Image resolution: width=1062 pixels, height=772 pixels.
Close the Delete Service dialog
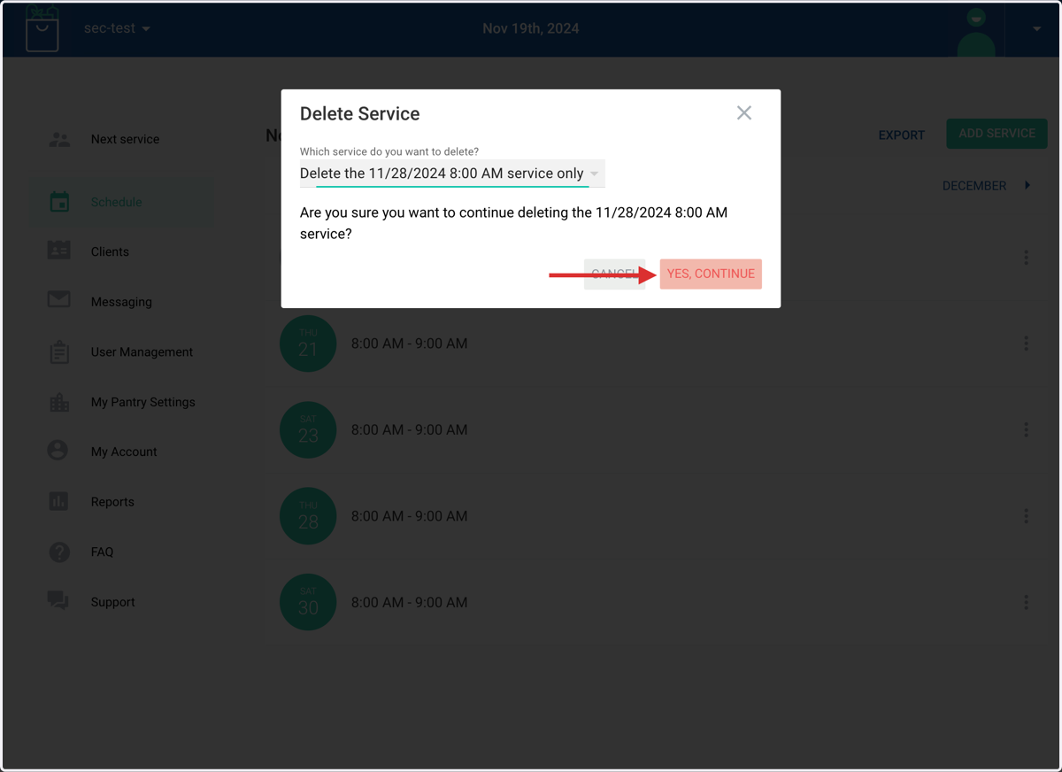tap(744, 112)
